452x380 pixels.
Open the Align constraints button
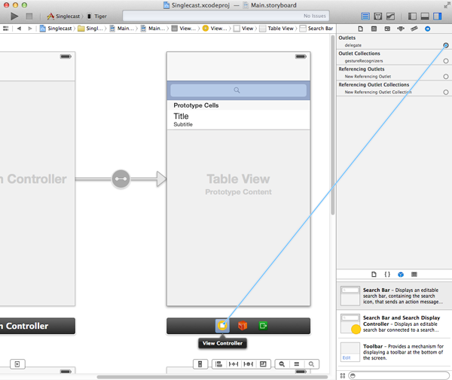pyautogui.click(x=218, y=364)
